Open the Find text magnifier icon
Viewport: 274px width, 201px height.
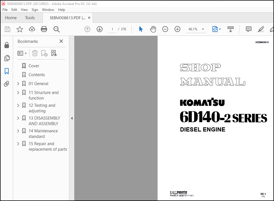coord(56,29)
